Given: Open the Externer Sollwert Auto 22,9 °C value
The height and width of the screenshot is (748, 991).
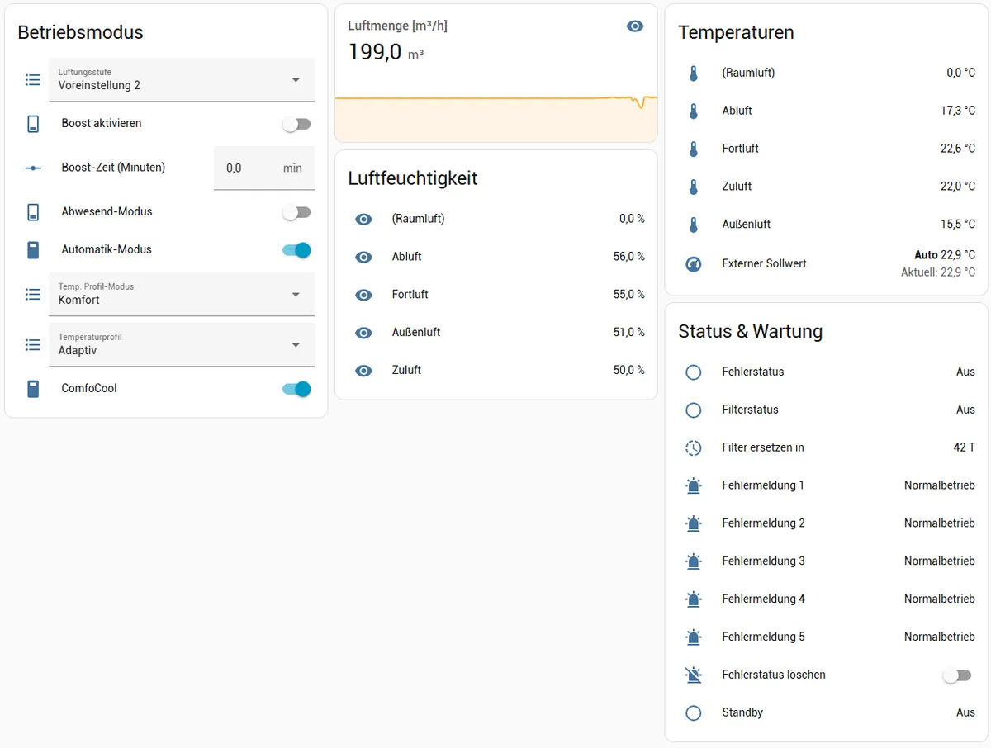Looking at the screenshot, I should point(945,255).
